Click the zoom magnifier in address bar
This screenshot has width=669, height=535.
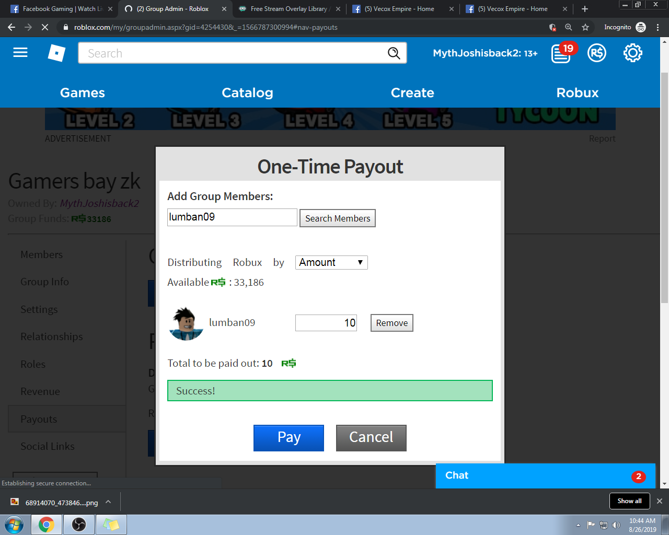pos(569,27)
